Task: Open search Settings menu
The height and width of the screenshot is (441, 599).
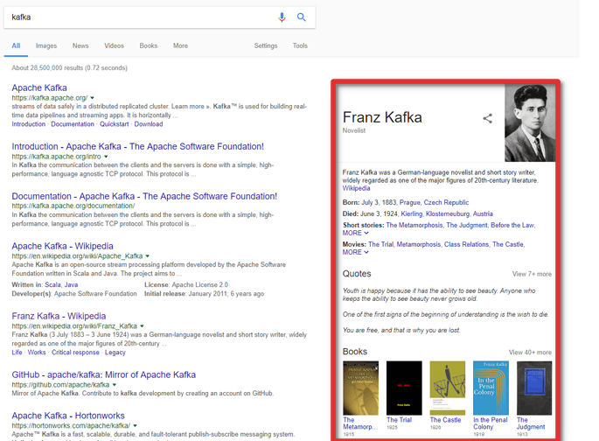Action: tap(266, 45)
